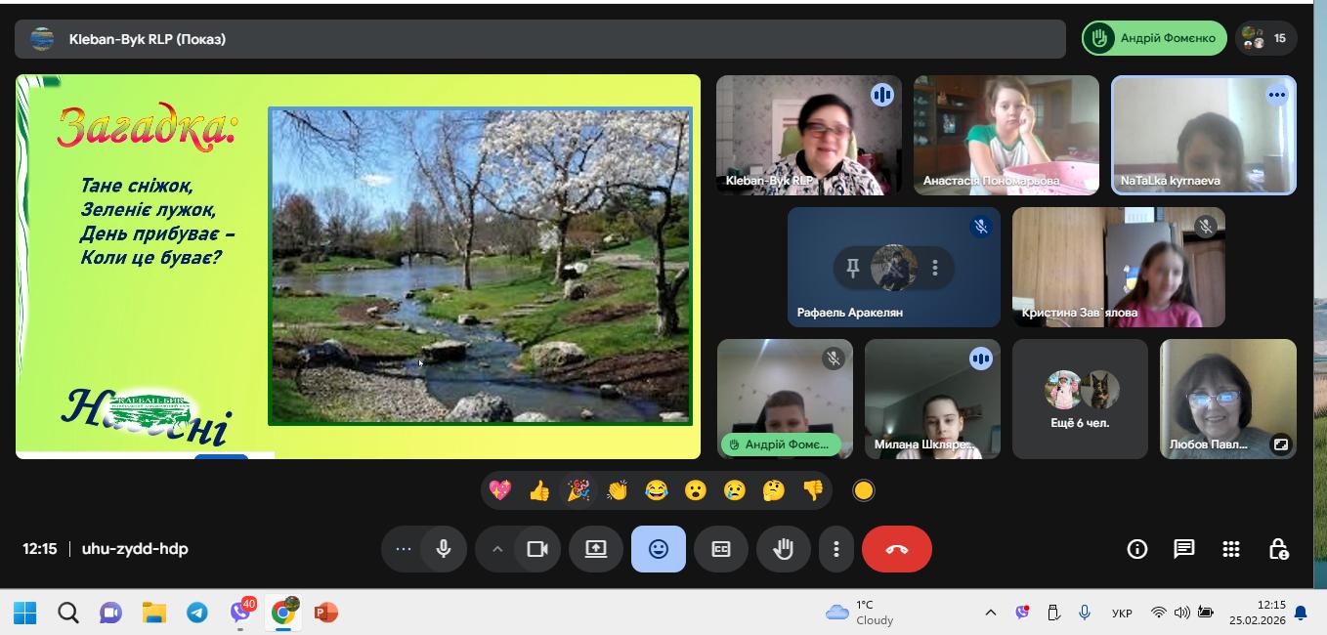Open participants list showing 15
The height and width of the screenshot is (635, 1327).
click(1266, 39)
